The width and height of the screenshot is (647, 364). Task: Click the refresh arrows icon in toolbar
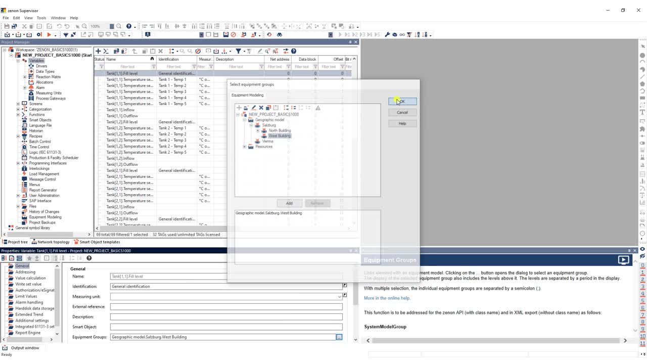coord(269,34)
